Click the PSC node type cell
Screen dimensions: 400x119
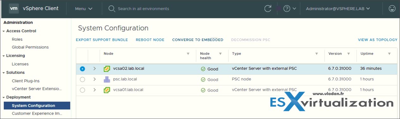[241, 79]
